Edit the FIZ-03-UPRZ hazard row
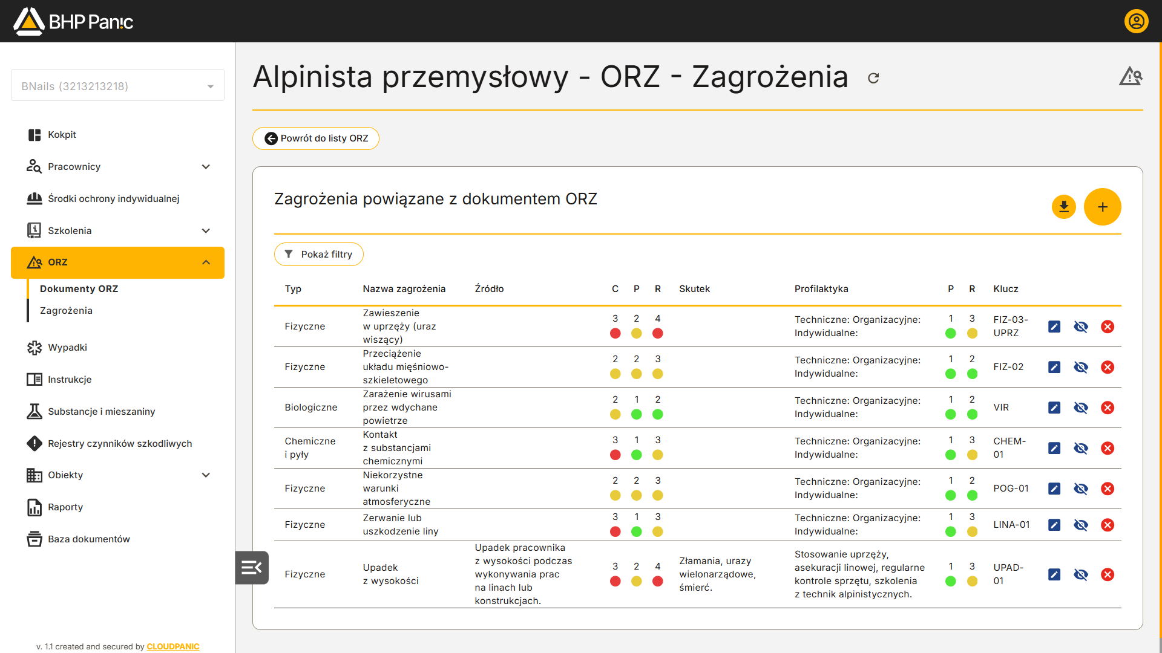1162x653 pixels. (x=1054, y=326)
